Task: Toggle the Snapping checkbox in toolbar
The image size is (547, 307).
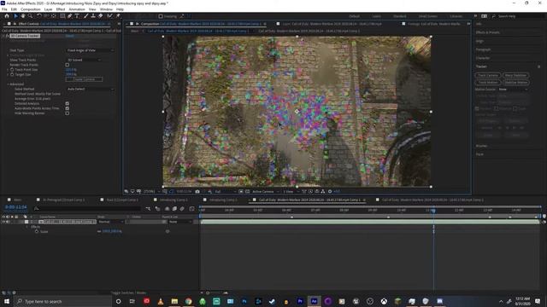Action: click(161, 16)
